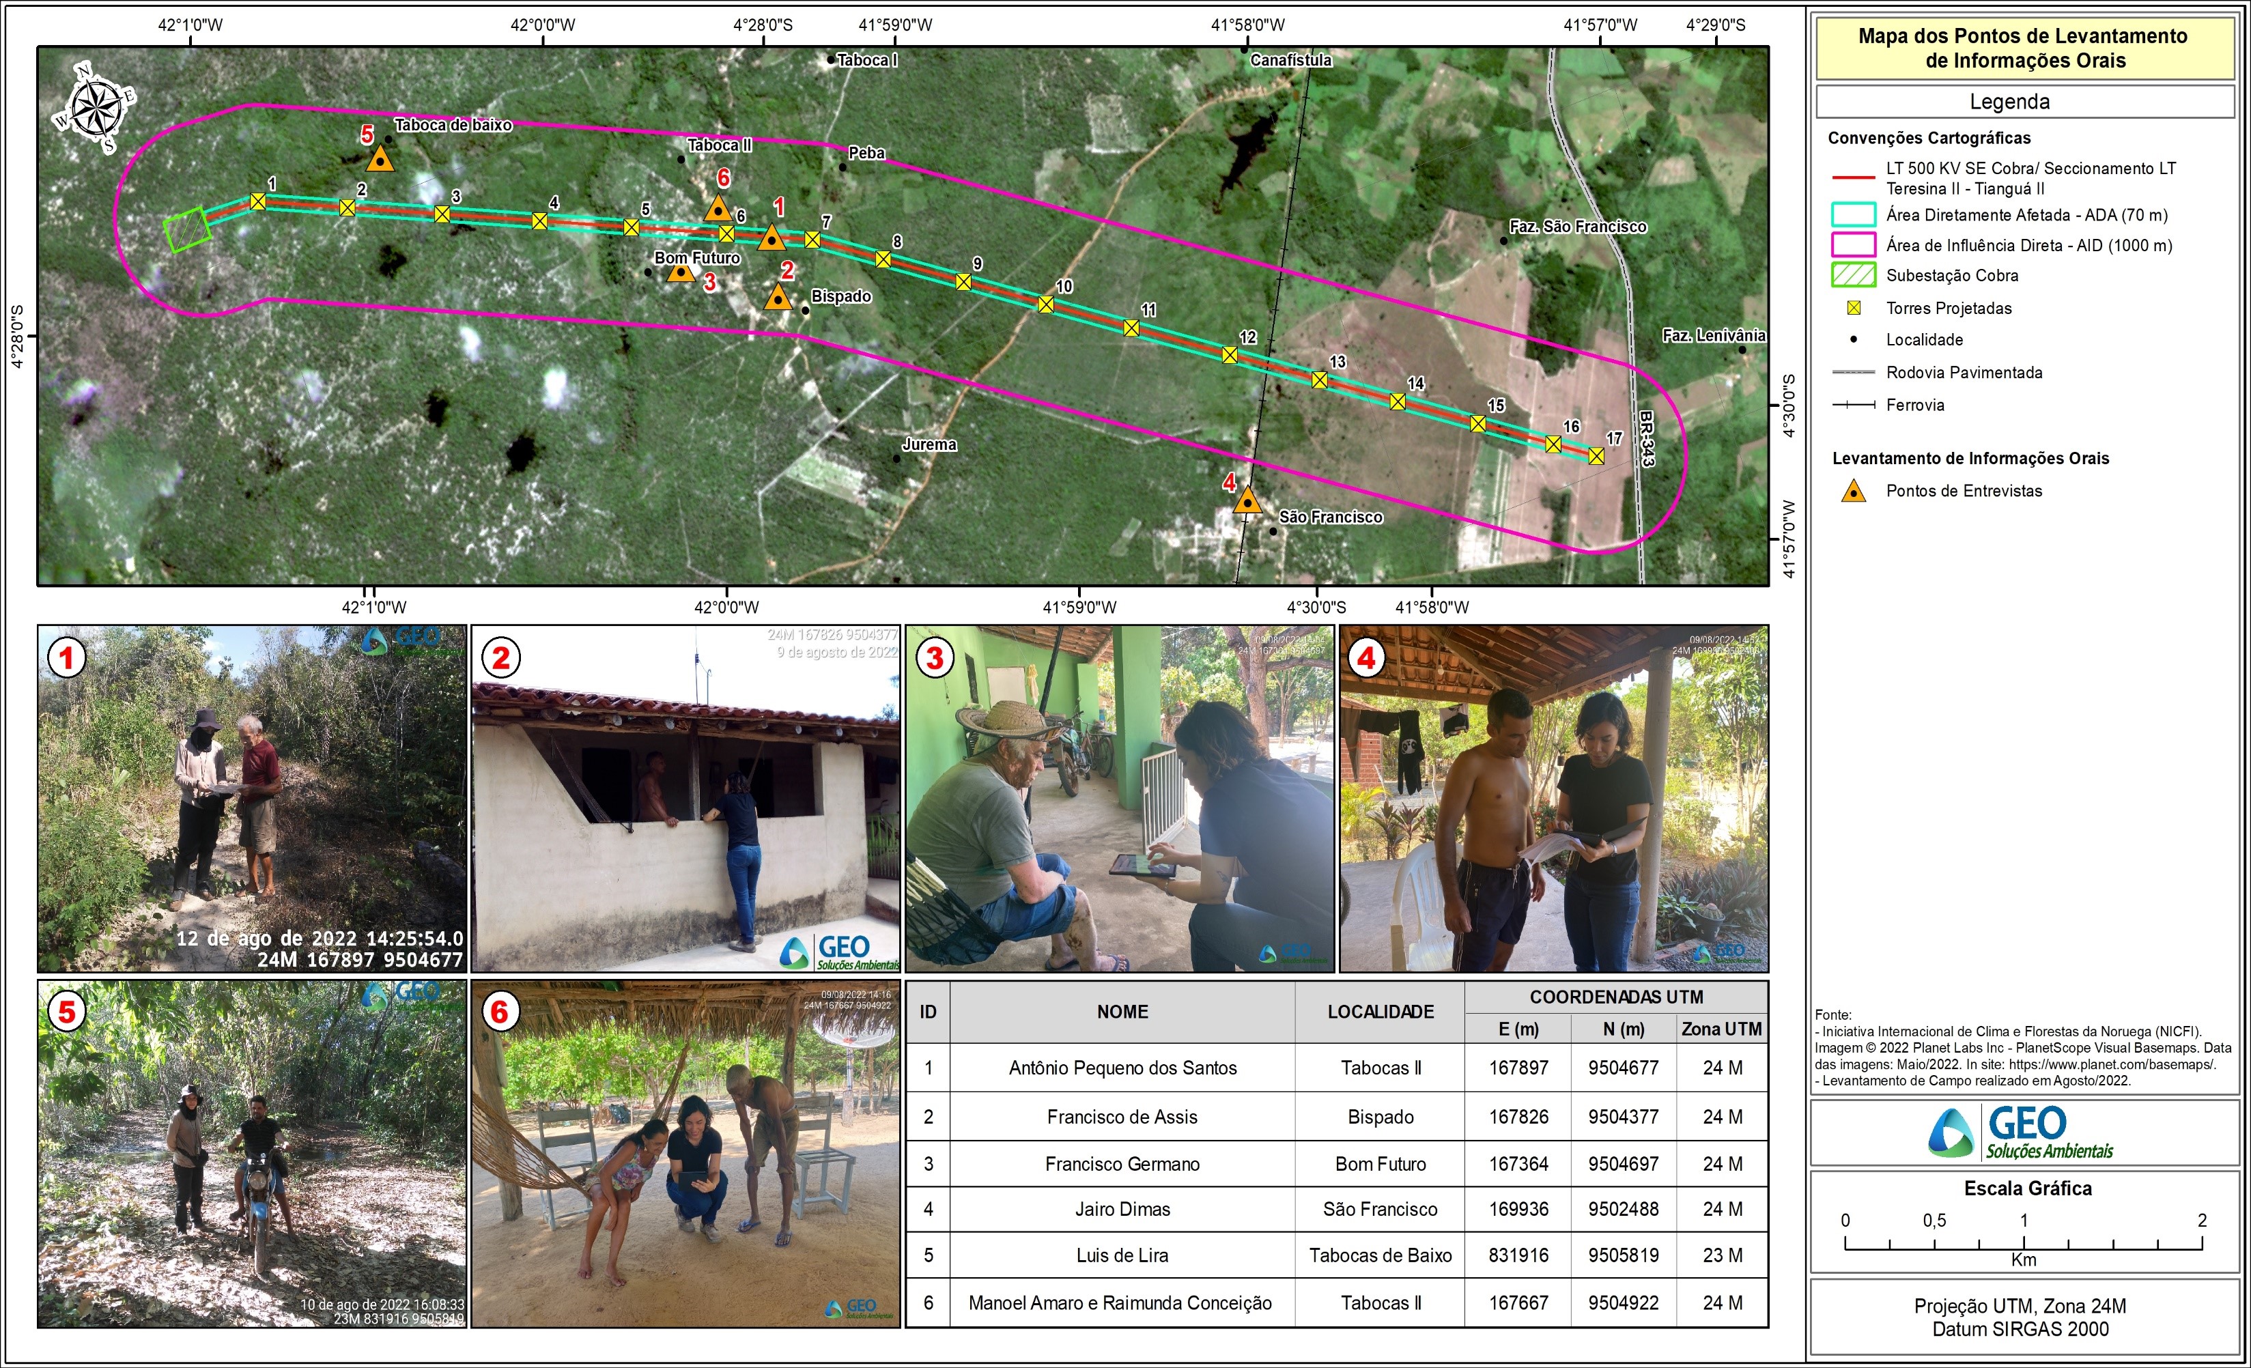Click the GEO Soluções Ambientais logo in the right-hand panel
This screenshot has width=2251, height=1368.
2021,1132
